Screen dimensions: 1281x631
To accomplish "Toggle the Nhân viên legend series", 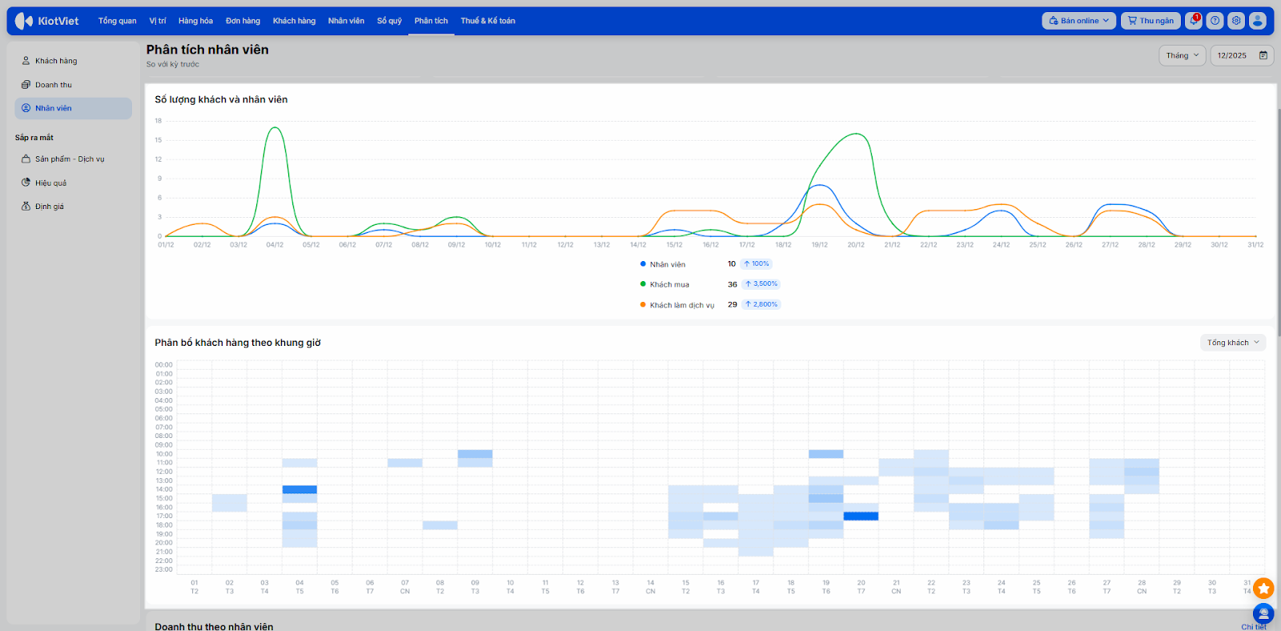I will coord(667,264).
